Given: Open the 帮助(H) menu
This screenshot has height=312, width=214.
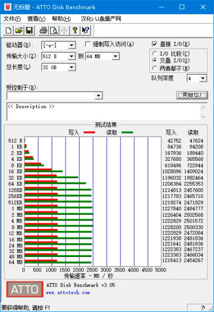Looking at the screenshot, I should [61, 19].
